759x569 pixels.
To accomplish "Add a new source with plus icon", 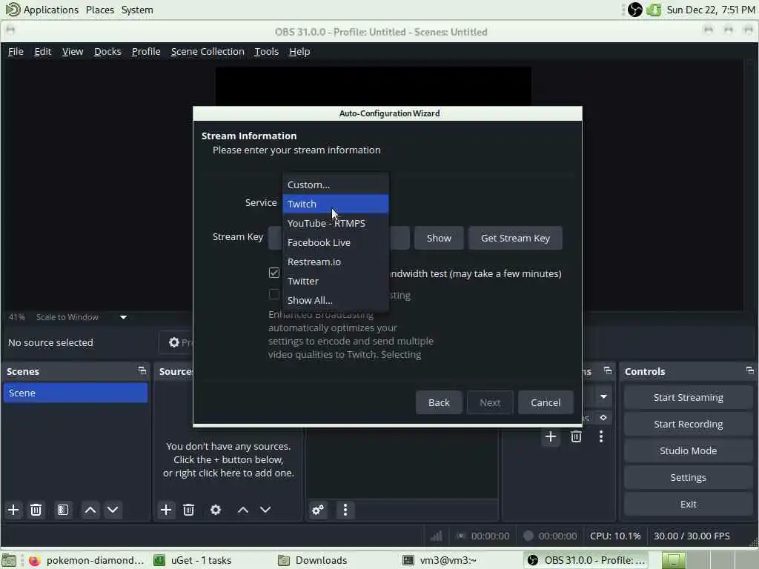I will pos(166,510).
